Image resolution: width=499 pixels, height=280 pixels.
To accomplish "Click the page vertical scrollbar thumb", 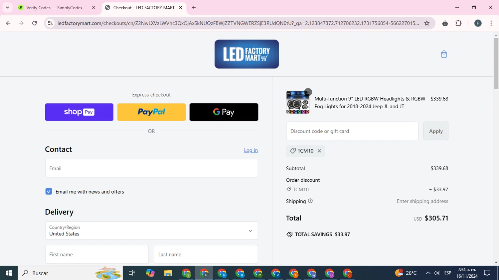I will (x=496, y=63).
